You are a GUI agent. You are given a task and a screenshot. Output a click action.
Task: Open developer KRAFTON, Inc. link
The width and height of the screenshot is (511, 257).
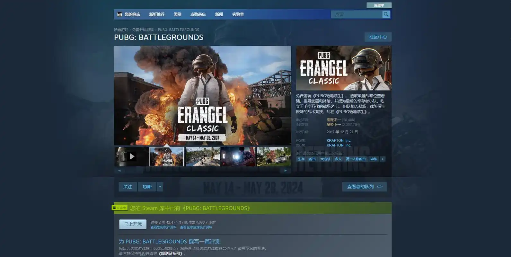click(x=339, y=140)
